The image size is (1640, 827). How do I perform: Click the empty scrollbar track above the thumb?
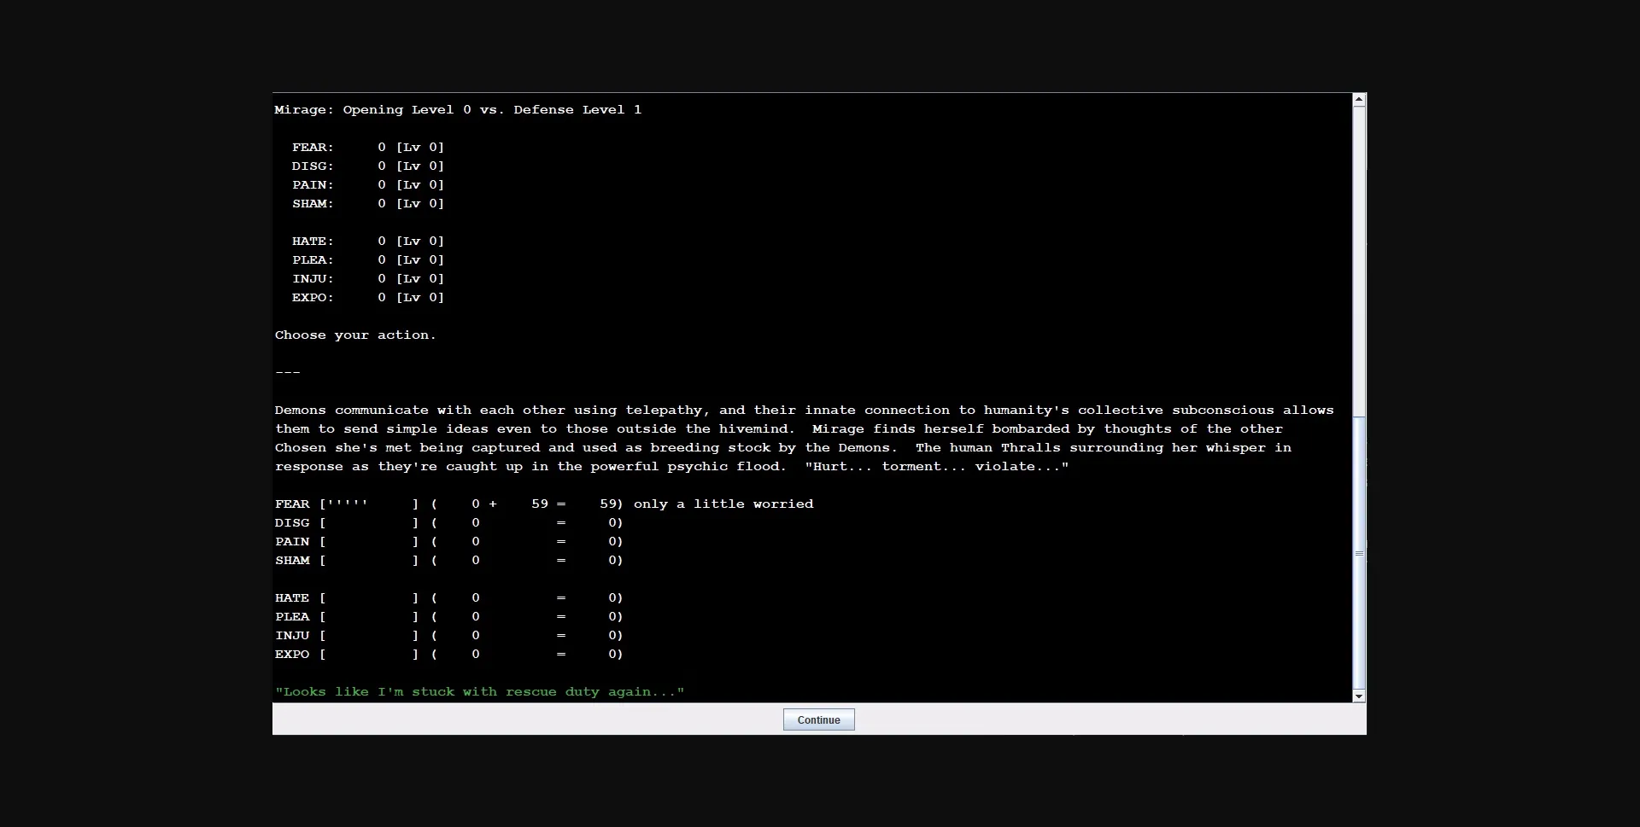coord(1359,256)
